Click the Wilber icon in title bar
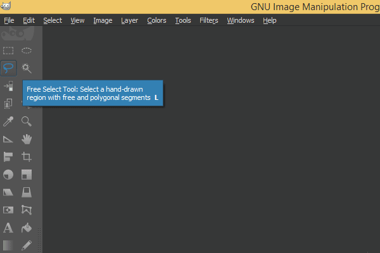380x253 pixels. coord(6,6)
